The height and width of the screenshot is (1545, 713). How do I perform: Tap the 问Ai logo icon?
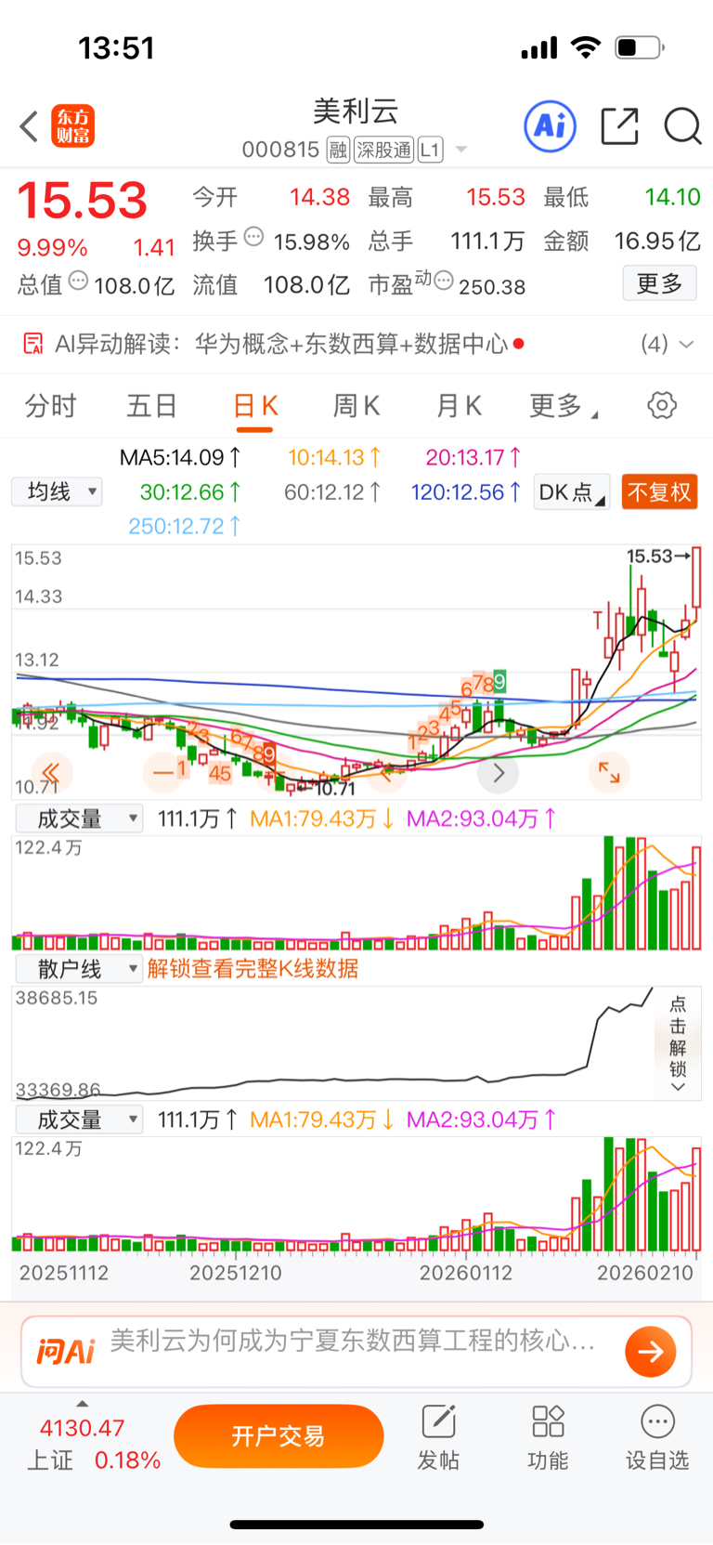66,1351
